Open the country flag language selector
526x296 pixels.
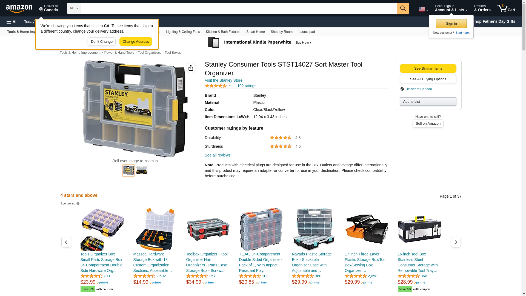pos(423,9)
